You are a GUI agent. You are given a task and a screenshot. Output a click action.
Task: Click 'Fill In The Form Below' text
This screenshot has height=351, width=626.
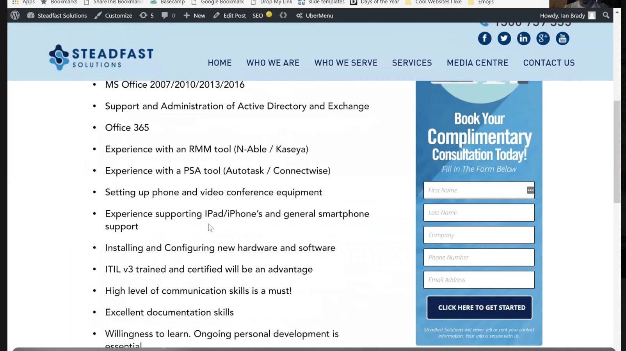point(479,169)
